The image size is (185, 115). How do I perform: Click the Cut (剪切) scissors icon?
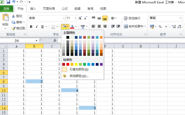click(13, 16)
